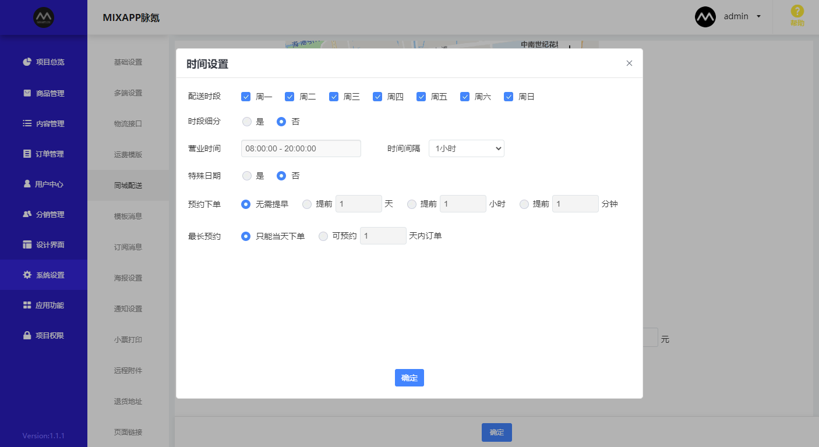The height and width of the screenshot is (447, 819).
Task: Open the 模板消息 submenu item
Action: (128, 217)
